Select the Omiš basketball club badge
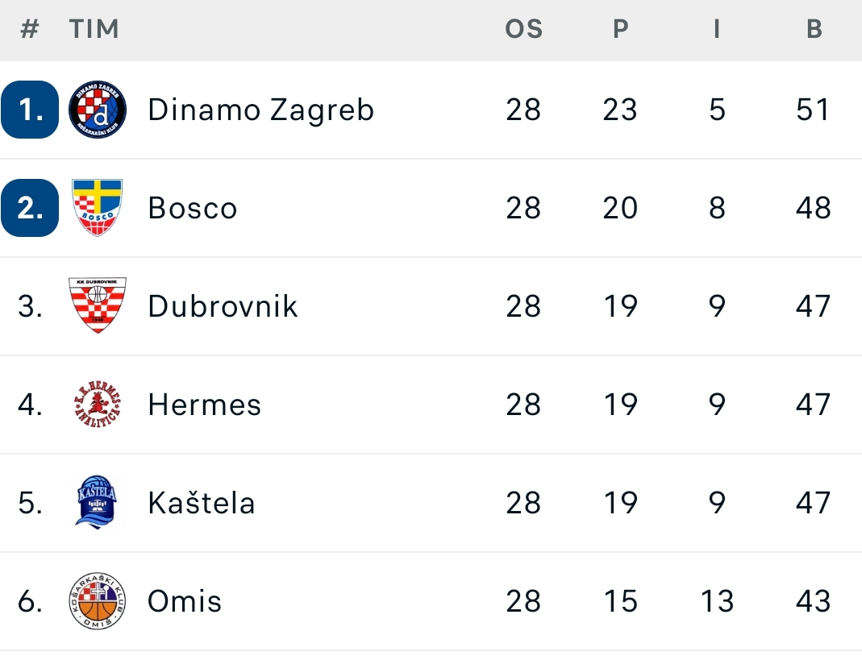The width and height of the screenshot is (862, 656). [98, 600]
